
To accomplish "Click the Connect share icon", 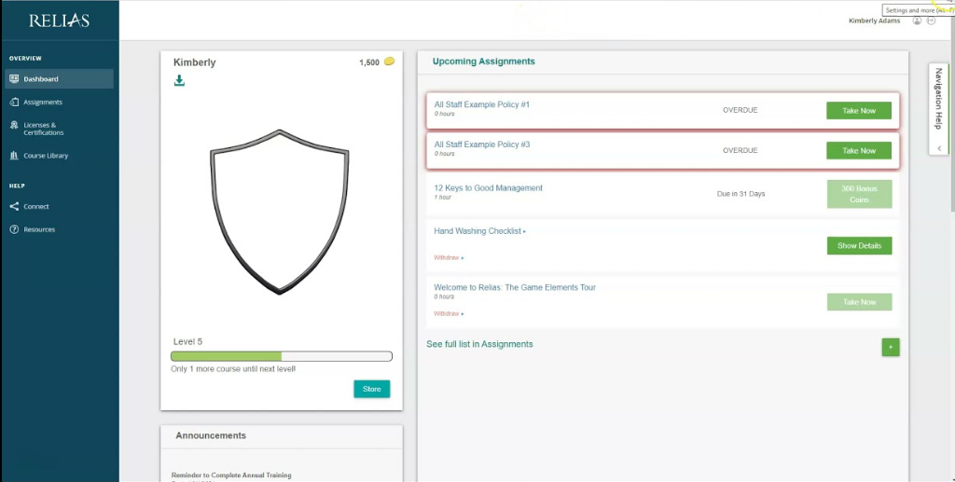I will point(14,206).
